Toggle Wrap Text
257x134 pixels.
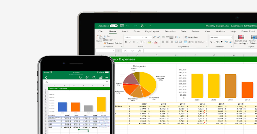click(x=191, y=37)
